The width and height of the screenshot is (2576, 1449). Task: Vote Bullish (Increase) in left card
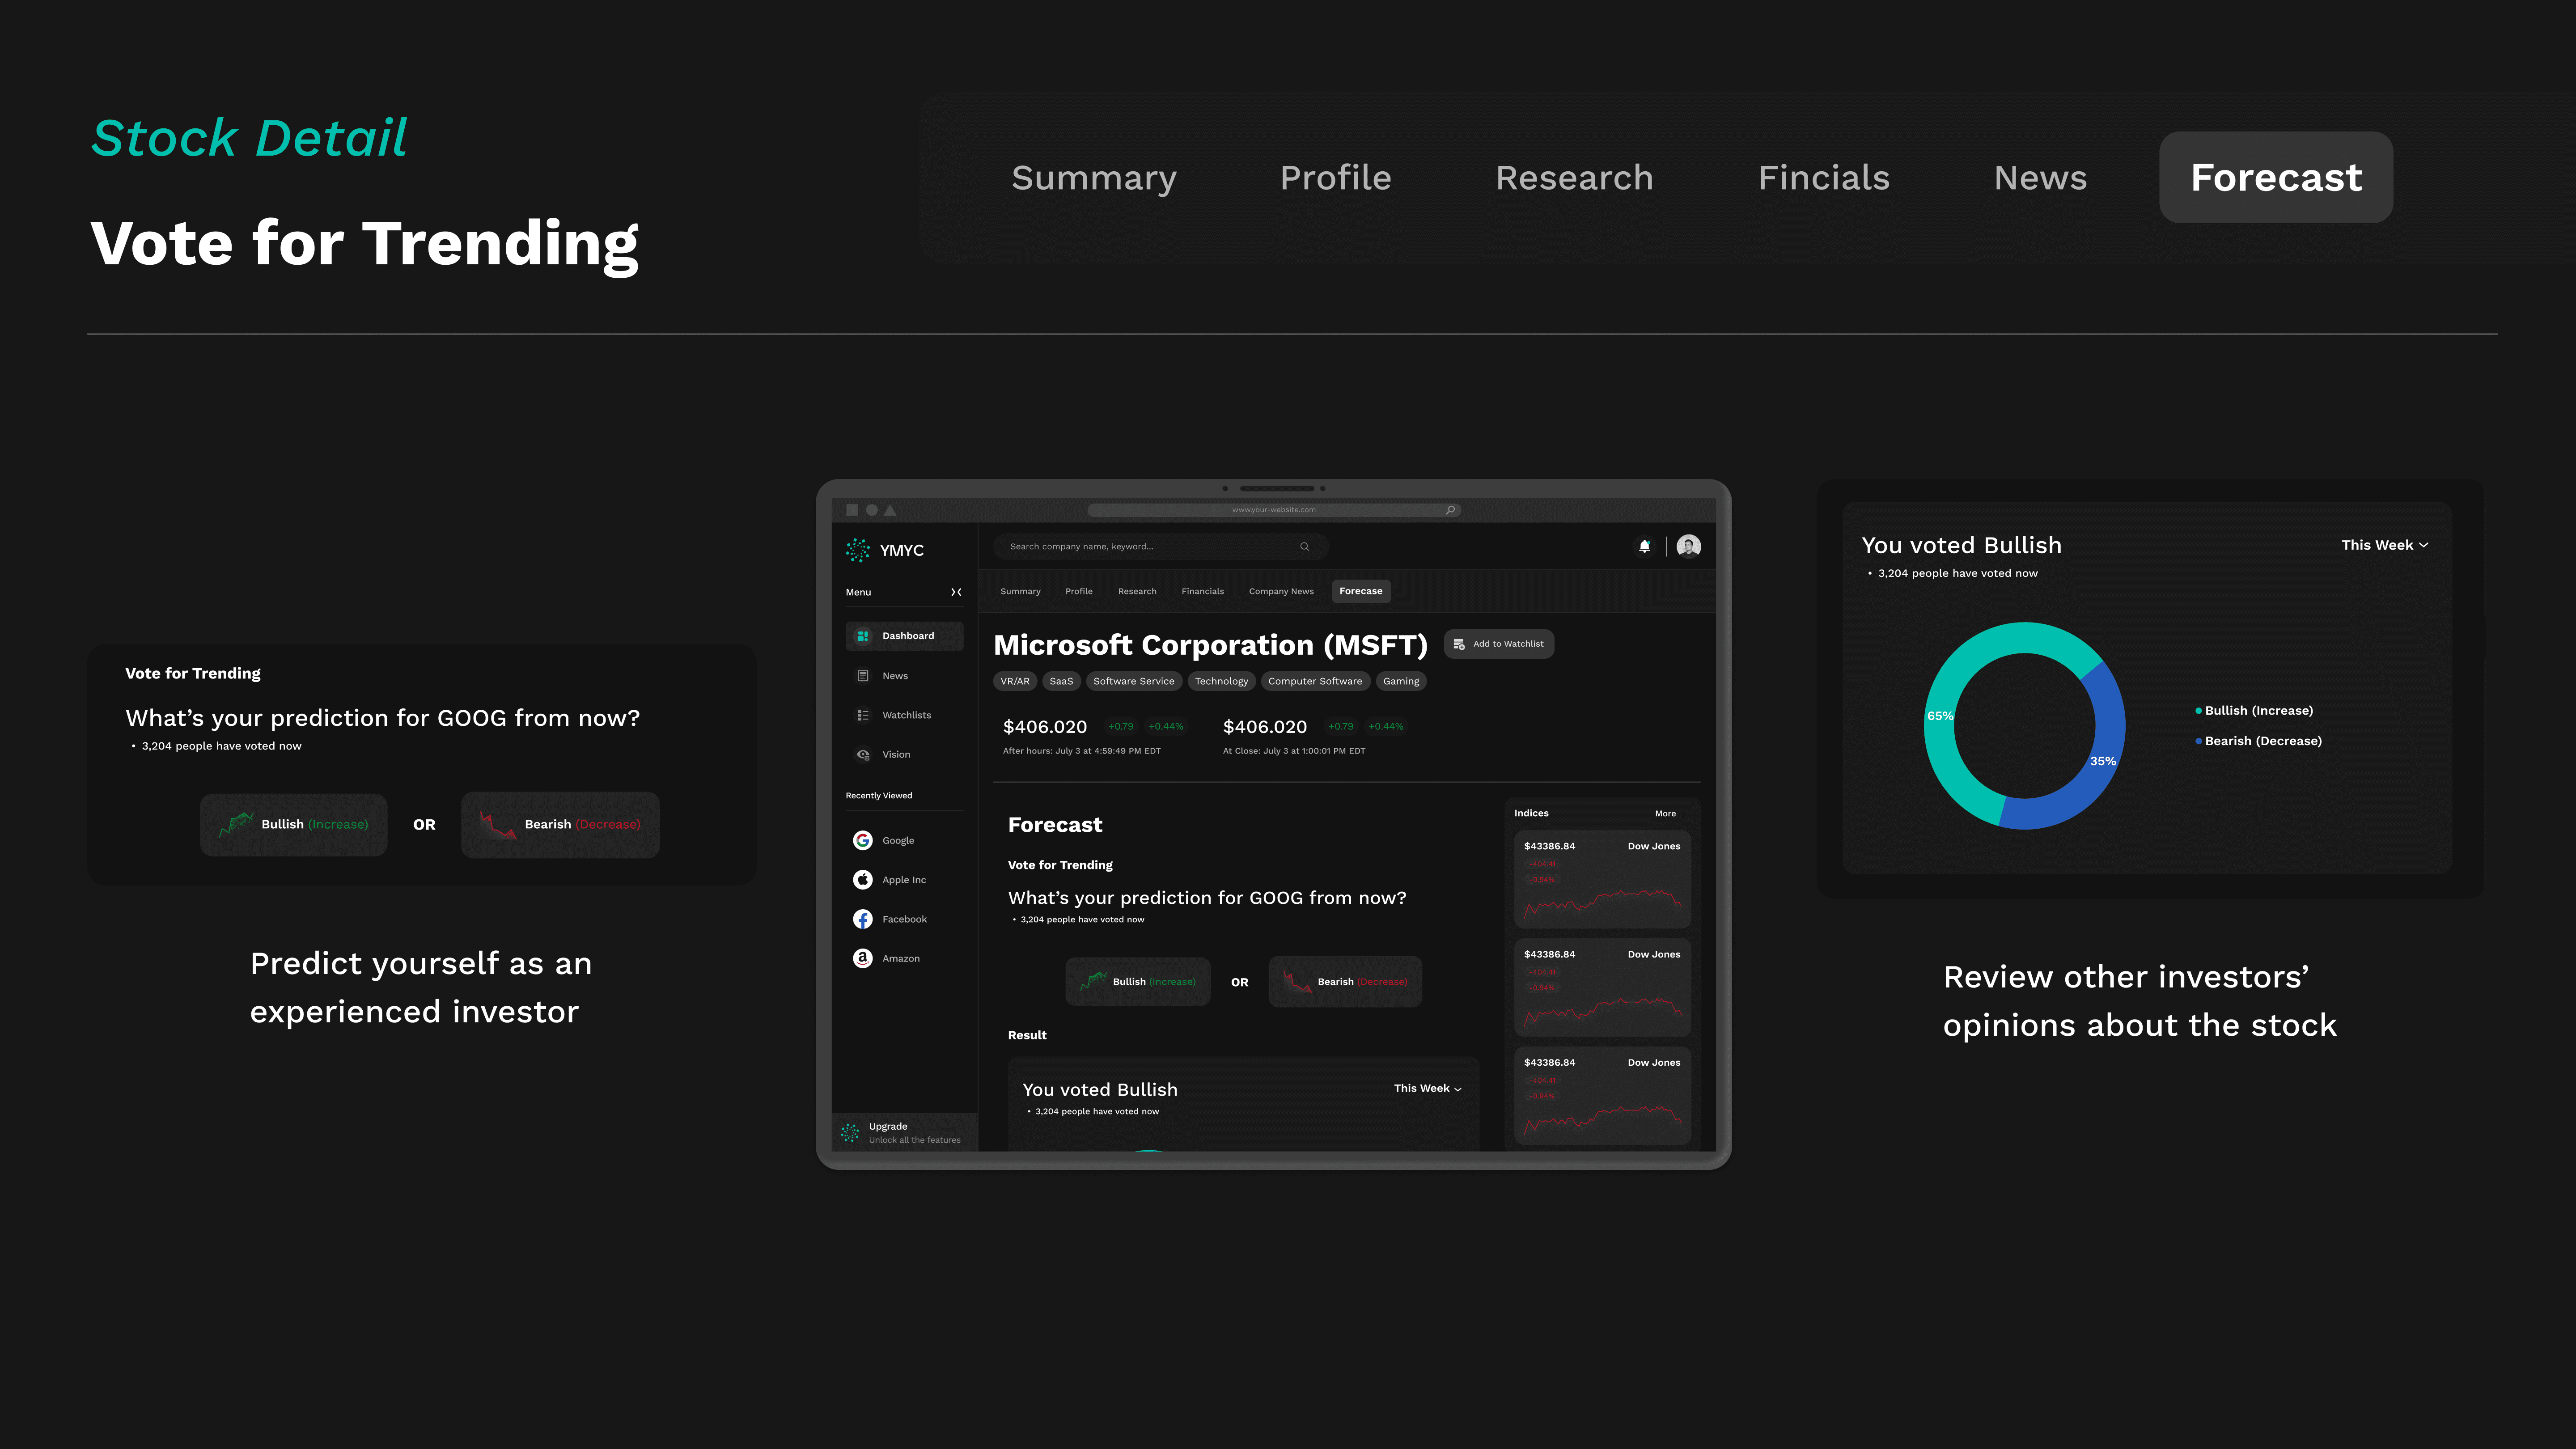294,824
